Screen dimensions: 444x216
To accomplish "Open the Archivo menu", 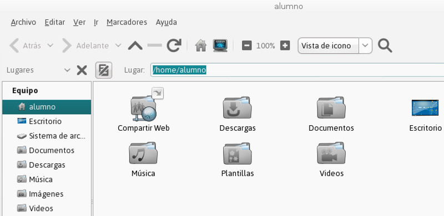I will coord(23,22).
